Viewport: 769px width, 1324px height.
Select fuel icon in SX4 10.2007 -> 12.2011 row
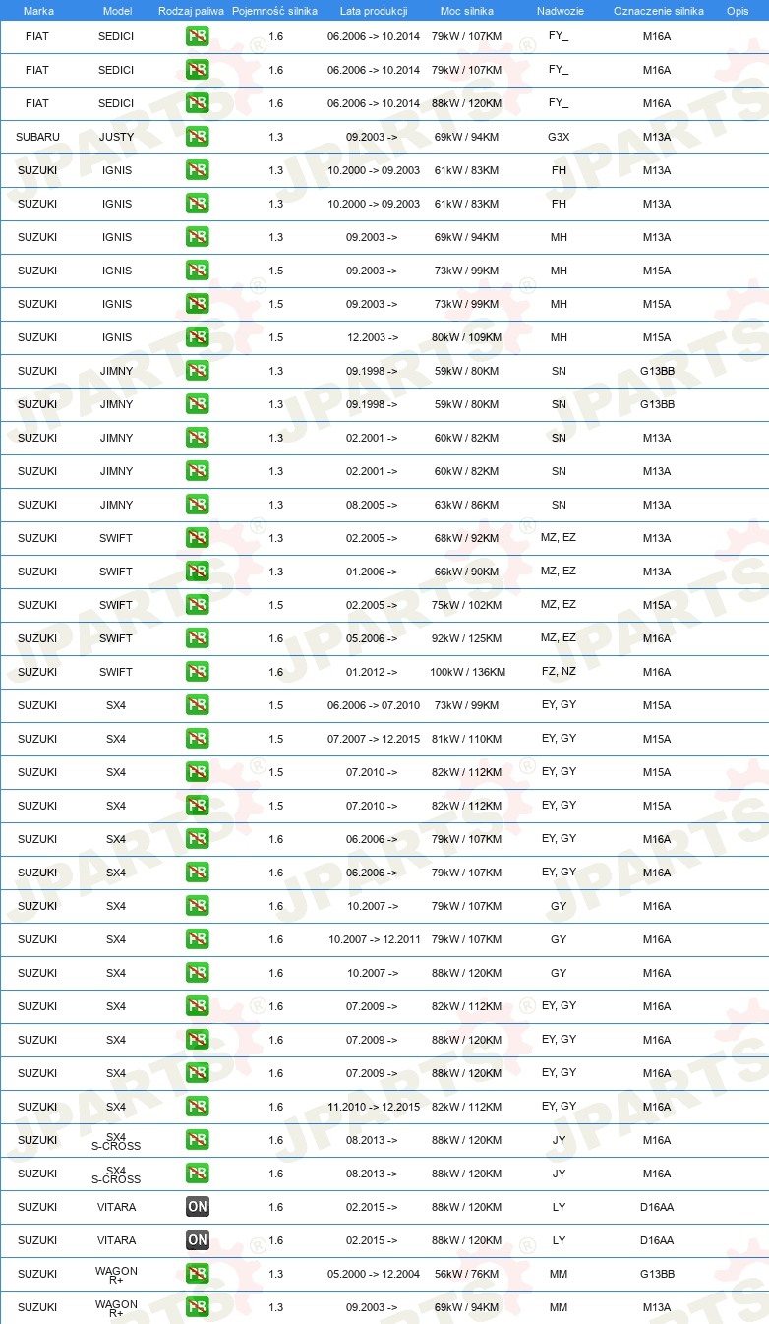click(x=198, y=939)
